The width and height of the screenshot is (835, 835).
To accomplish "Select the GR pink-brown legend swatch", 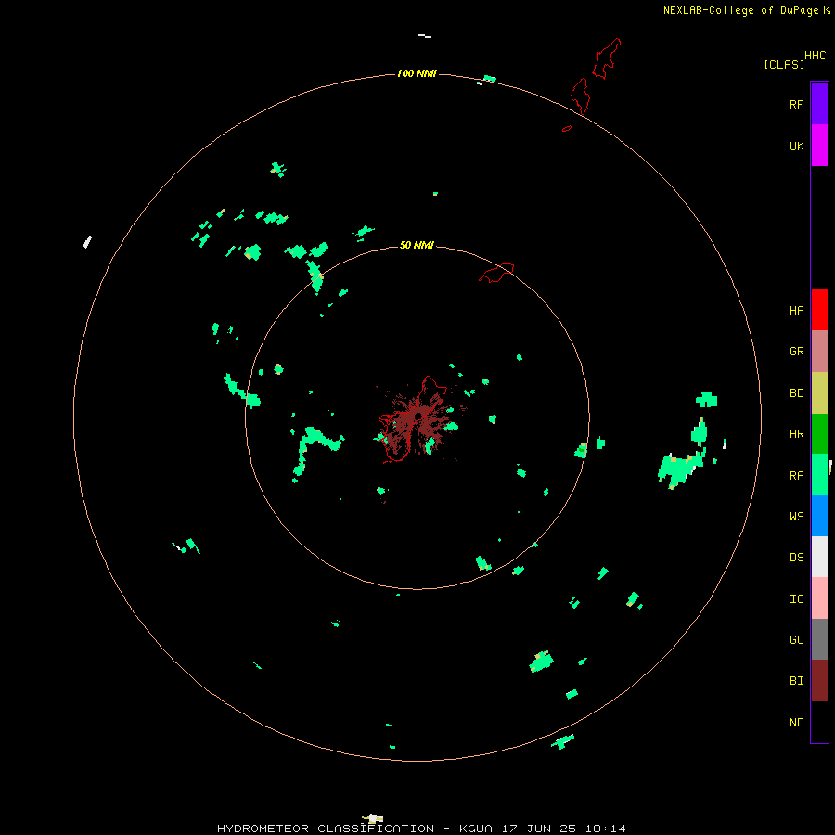I will click(x=819, y=351).
